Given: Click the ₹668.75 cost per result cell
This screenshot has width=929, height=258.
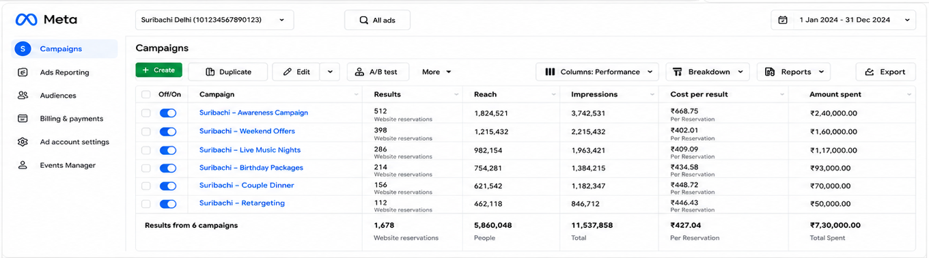Looking at the screenshot, I should point(684,111).
